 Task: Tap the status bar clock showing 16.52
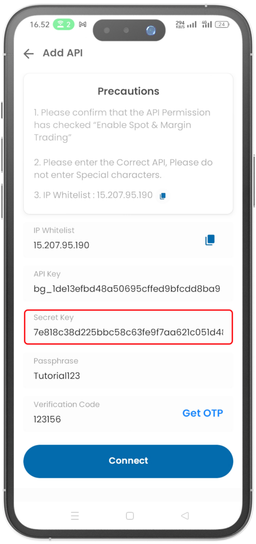click(39, 24)
